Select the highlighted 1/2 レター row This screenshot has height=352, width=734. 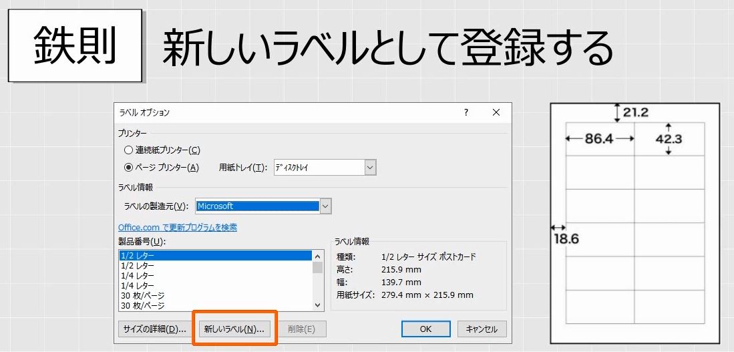215,256
